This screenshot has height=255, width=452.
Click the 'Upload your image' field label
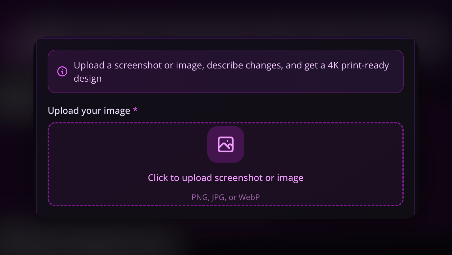(89, 111)
